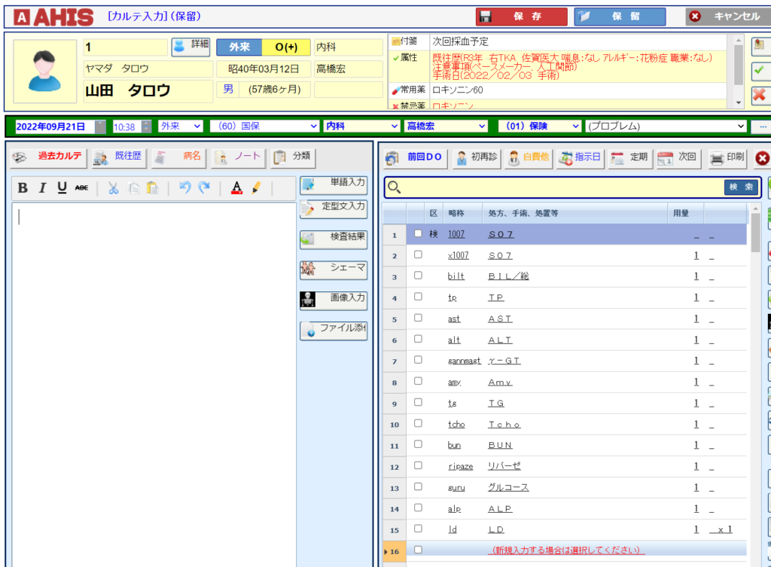Click the リパーゼ order link
This screenshot has height=567, width=771.
[x=504, y=465]
